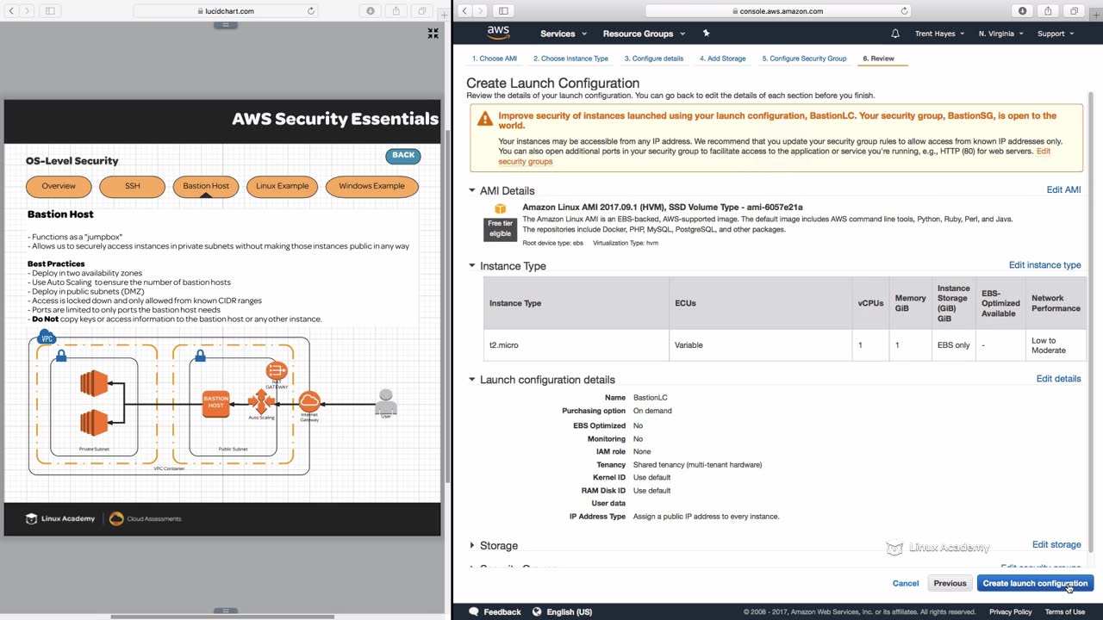This screenshot has height=620, width=1103.
Task: Open the Services dropdown menu
Action: point(564,34)
